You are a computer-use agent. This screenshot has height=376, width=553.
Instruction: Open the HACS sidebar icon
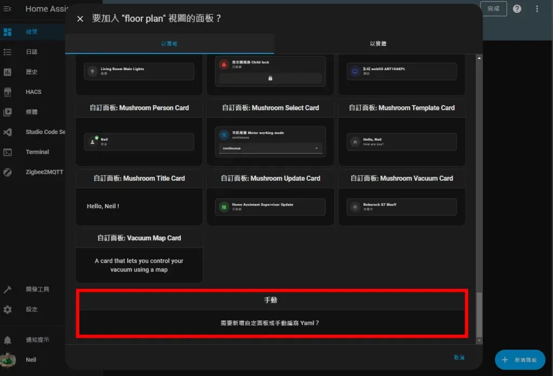click(x=8, y=92)
